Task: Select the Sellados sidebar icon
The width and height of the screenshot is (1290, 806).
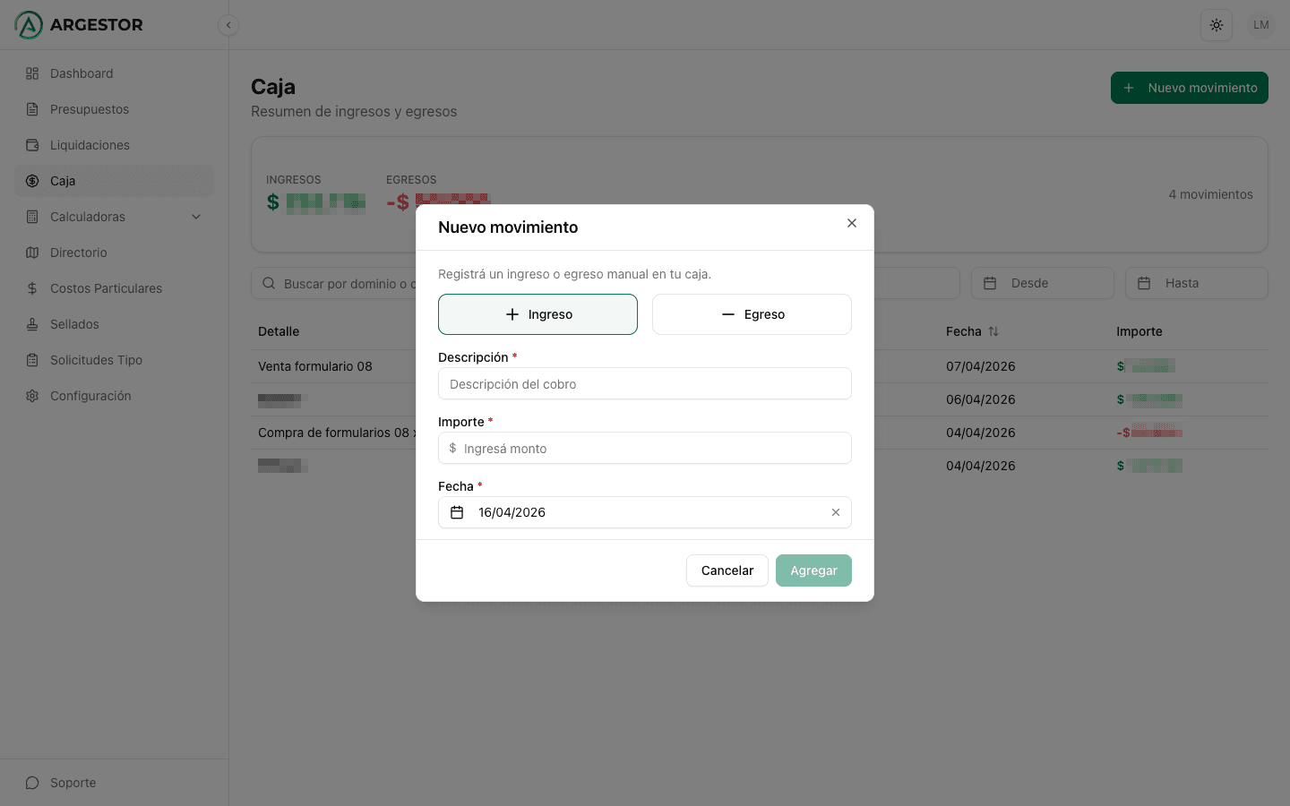Action: point(32,324)
